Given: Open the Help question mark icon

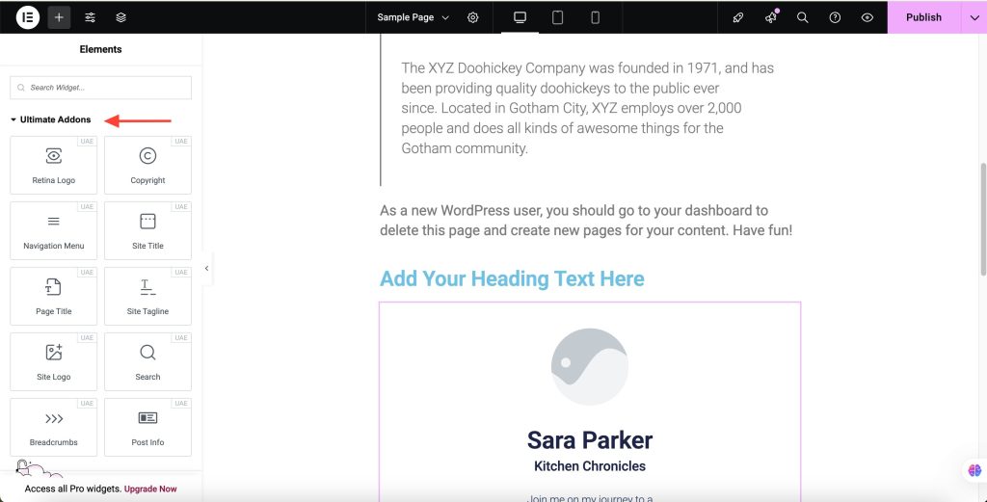Looking at the screenshot, I should [835, 17].
